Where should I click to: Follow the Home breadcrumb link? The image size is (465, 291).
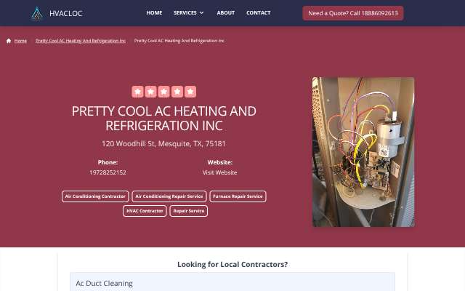point(20,41)
